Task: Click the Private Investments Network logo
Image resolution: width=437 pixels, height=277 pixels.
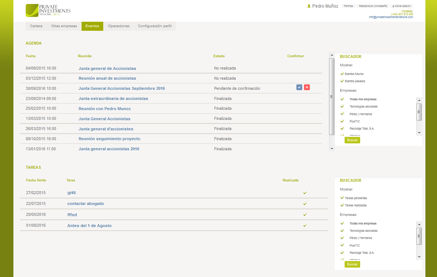Action: point(48,11)
